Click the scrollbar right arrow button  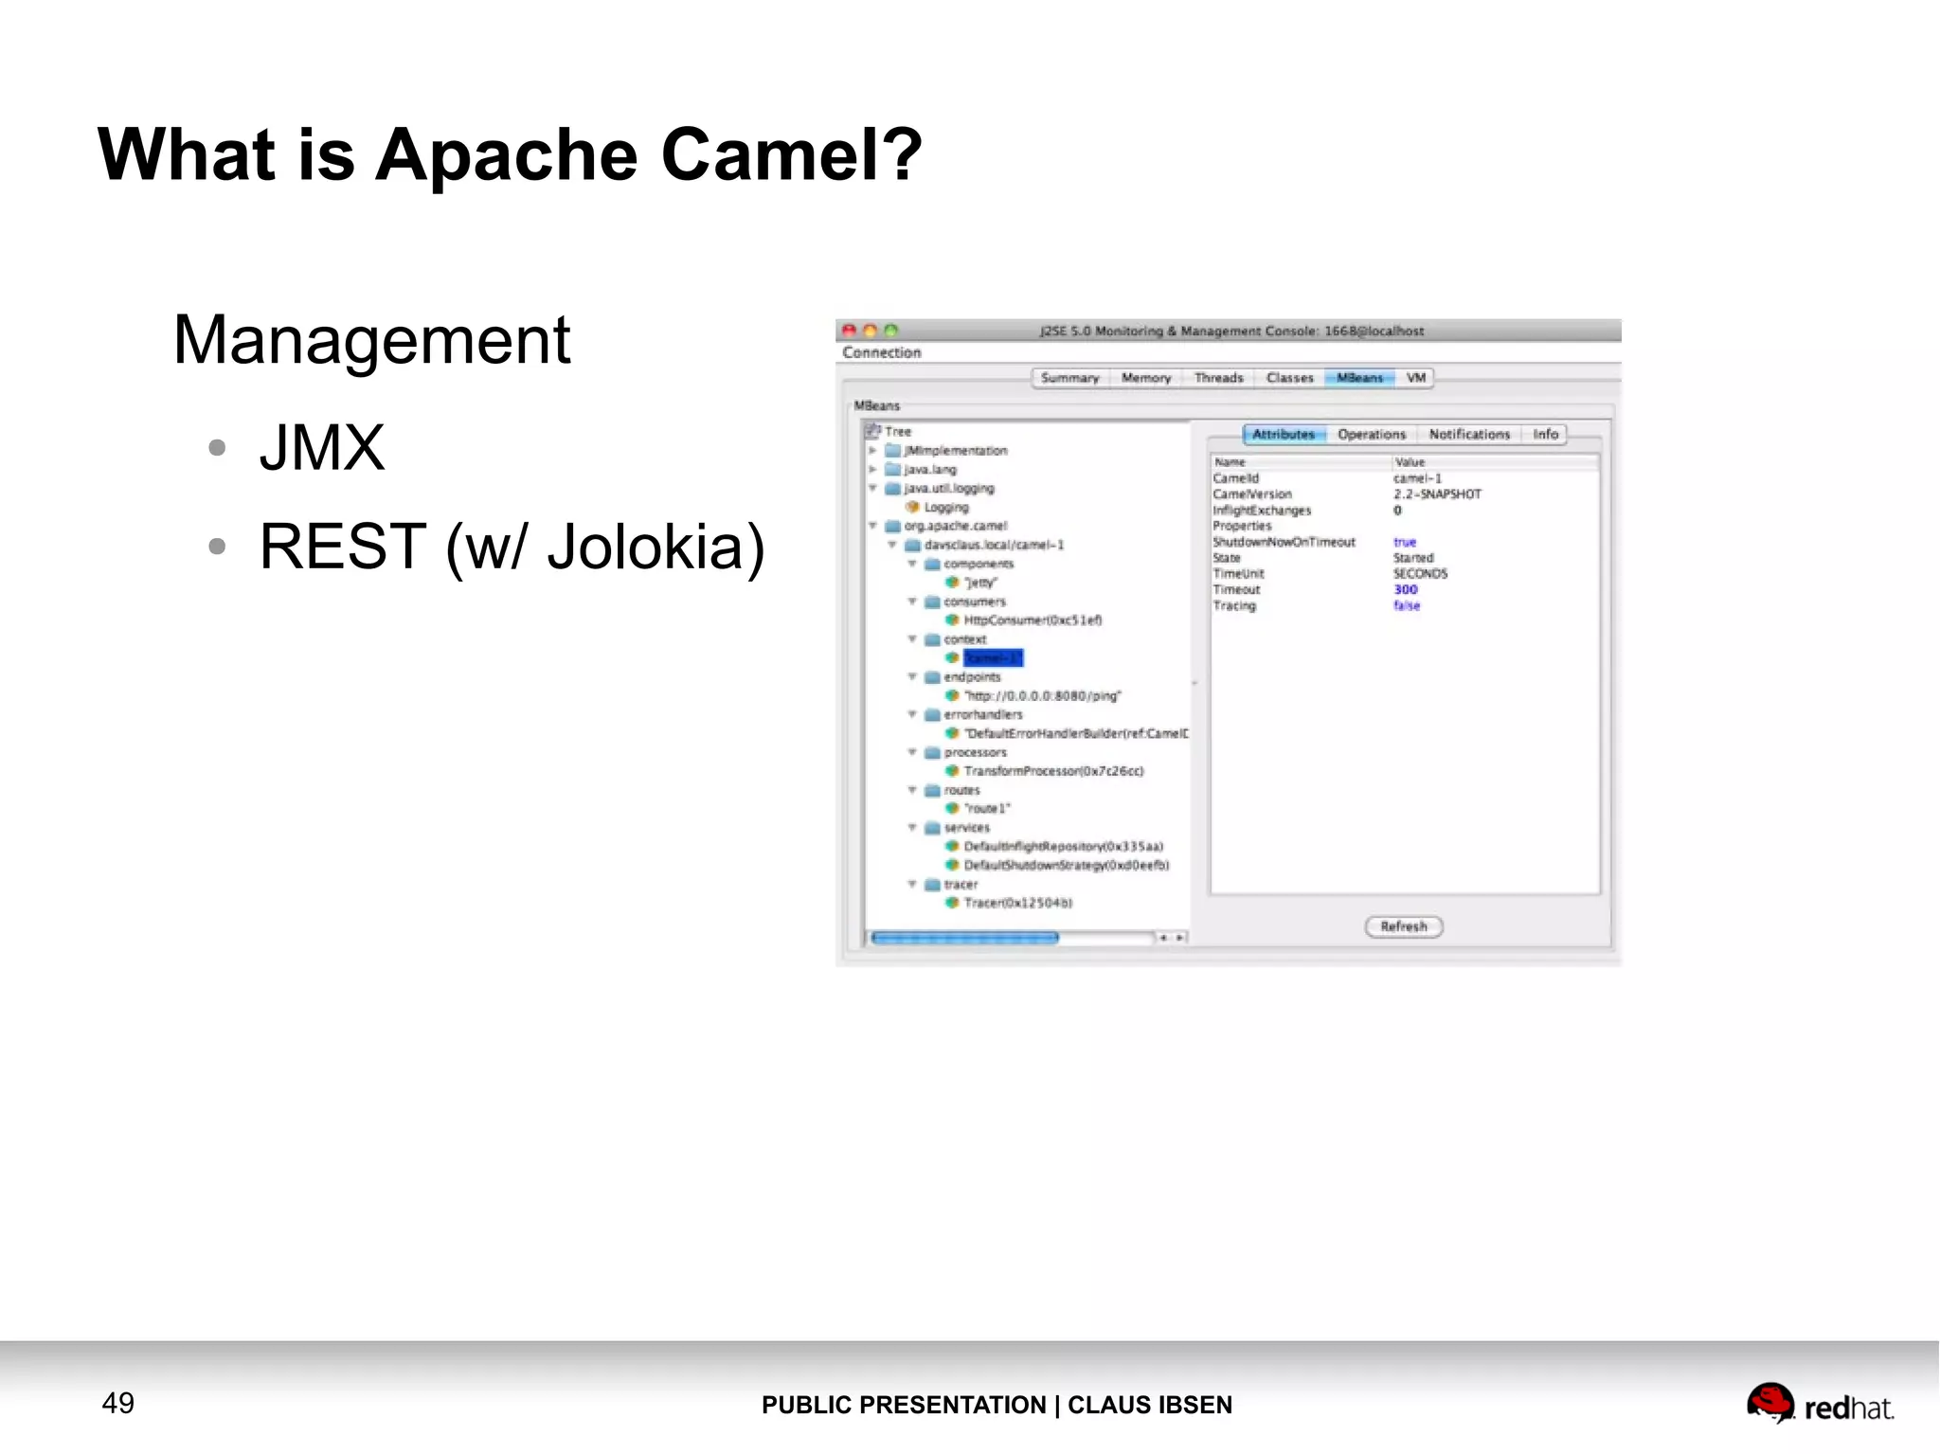pos(1179,938)
